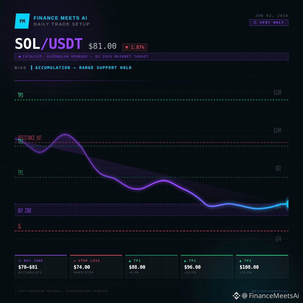
Task: Click the @ FinanceMeetsAi watermark handle text
Action: [270, 296]
